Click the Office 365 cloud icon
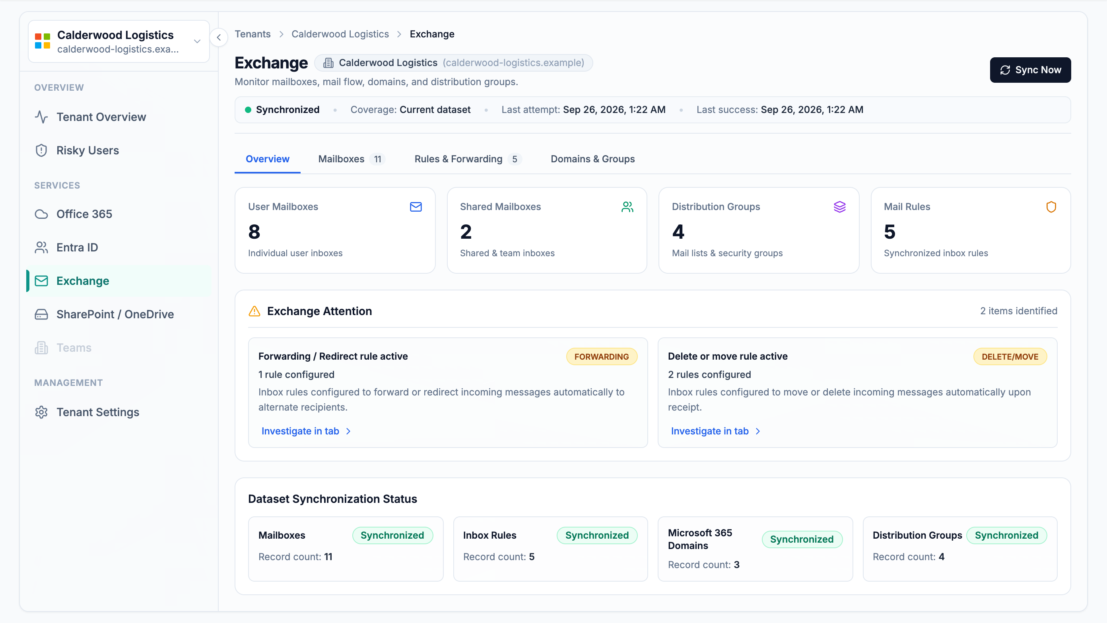This screenshot has height=623, width=1107. (x=41, y=214)
